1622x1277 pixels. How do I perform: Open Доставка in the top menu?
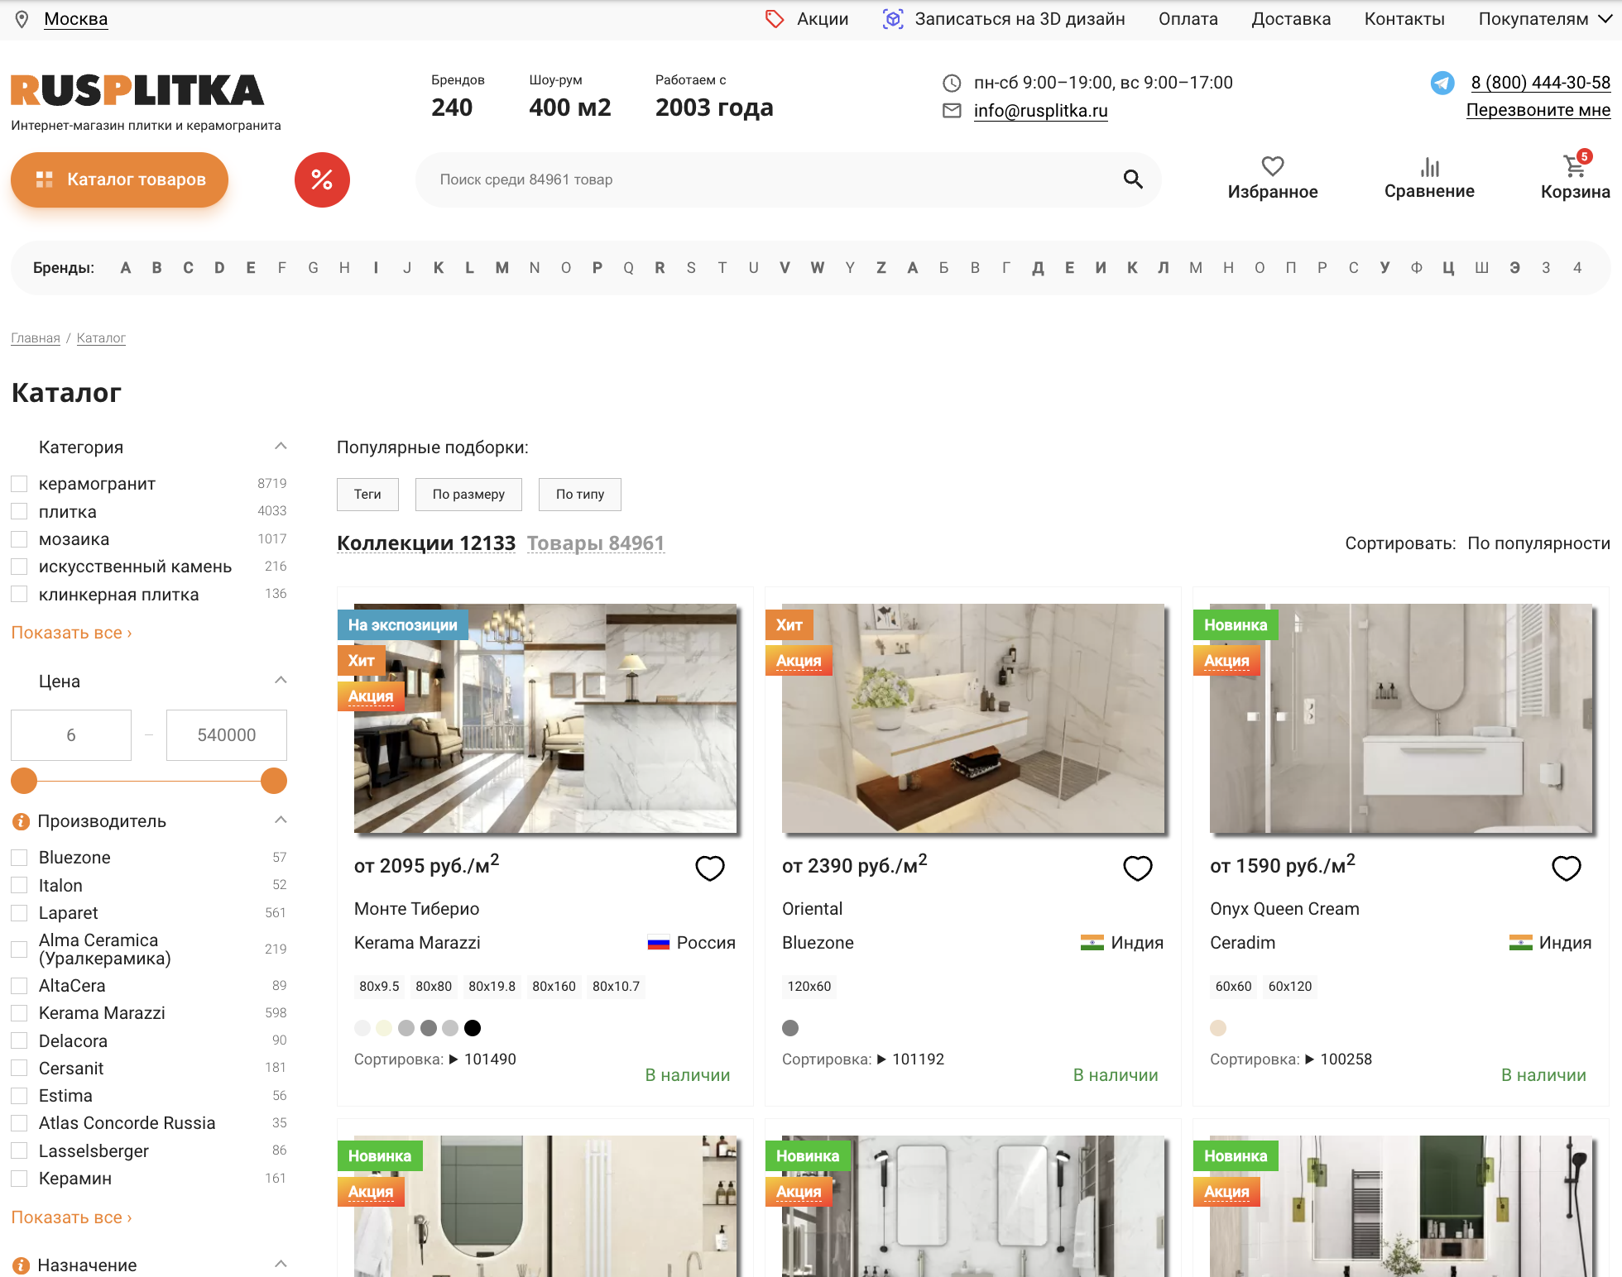pyautogui.click(x=1290, y=19)
